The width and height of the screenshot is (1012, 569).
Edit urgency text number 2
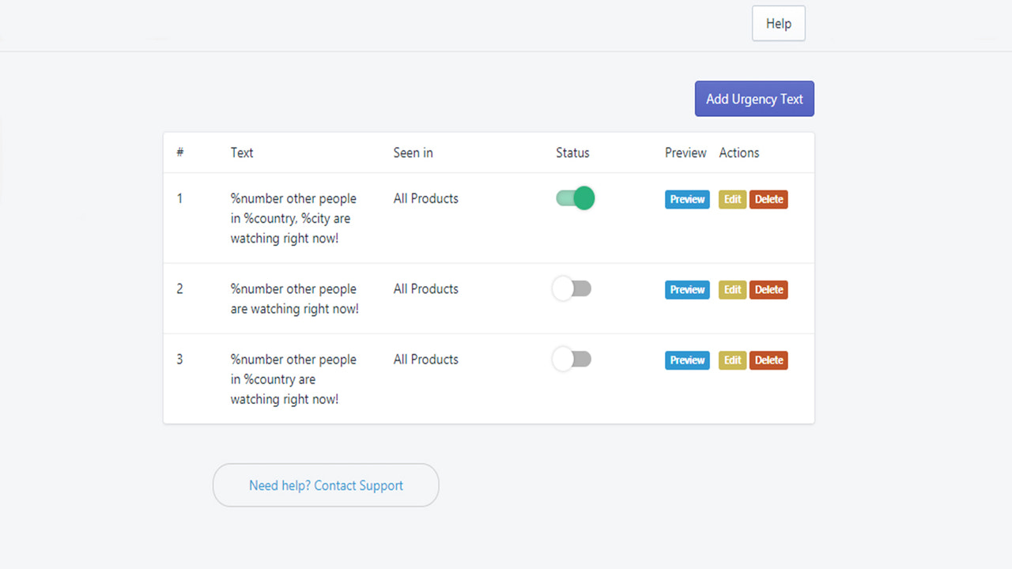(732, 290)
